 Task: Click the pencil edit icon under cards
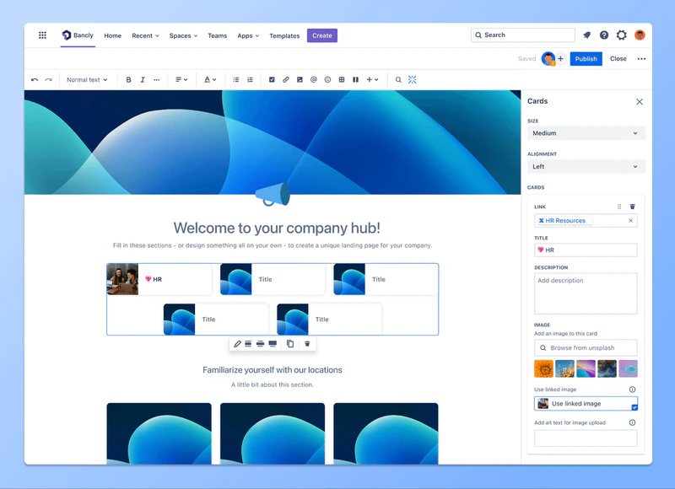(x=237, y=344)
